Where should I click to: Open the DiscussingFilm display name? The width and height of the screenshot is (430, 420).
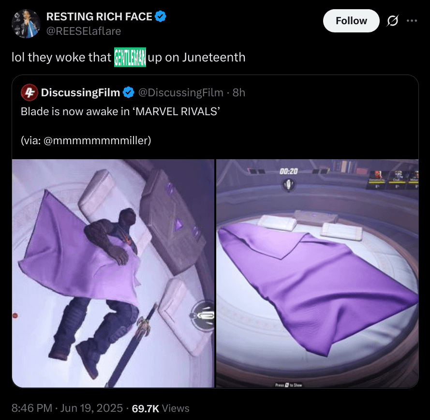(x=80, y=93)
